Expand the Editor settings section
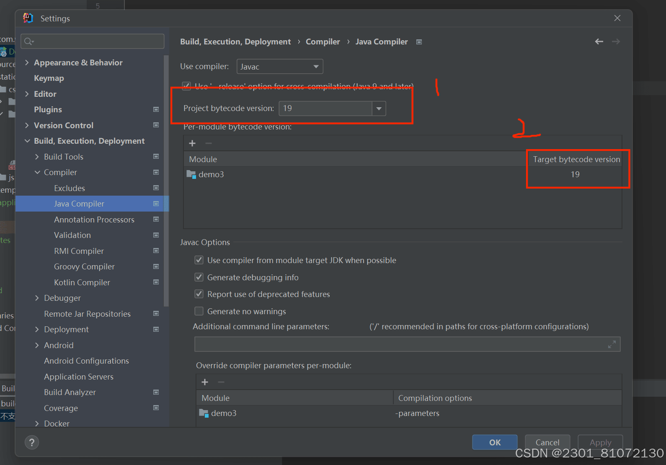666x465 pixels. click(27, 94)
